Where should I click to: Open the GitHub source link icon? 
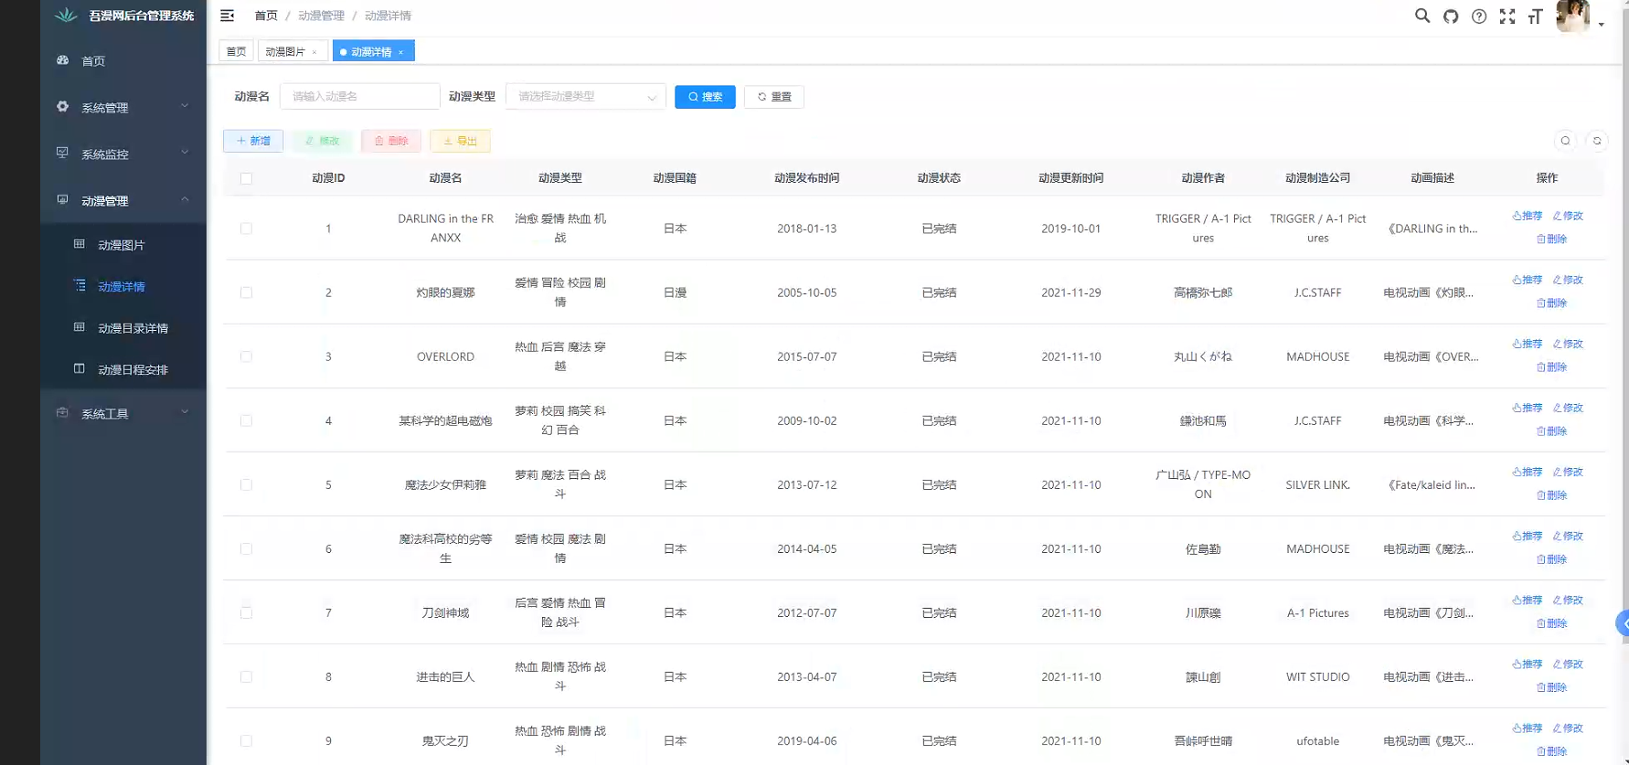(x=1451, y=16)
